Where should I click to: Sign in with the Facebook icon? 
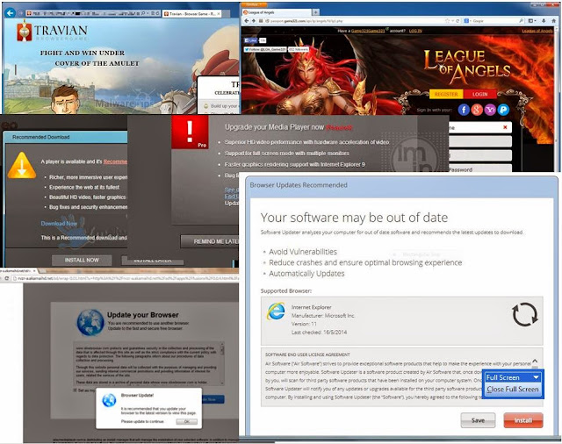(x=464, y=110)
